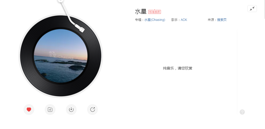Open the help question mark icon
Image resolution: width=265 pixels, height=129 pixels.
(x=242, y=112)
